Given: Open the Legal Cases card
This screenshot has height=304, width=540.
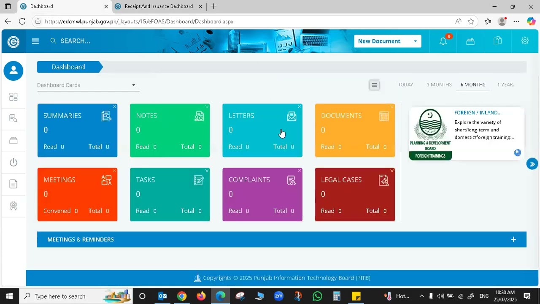Looking at the screenshot, I should pyautogui.click(x=355, y=195).
